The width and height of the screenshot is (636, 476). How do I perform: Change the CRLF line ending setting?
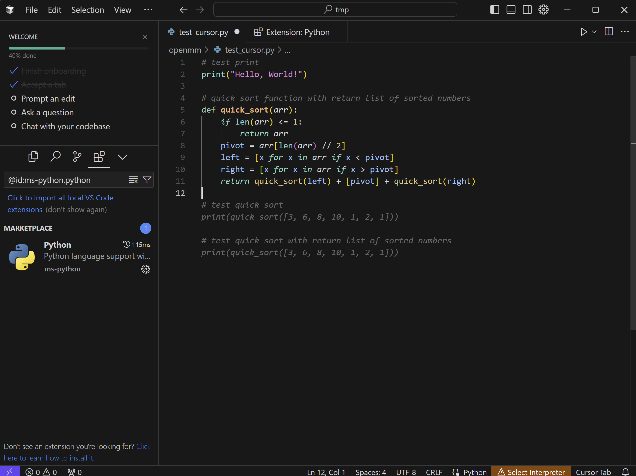(434, 472)
